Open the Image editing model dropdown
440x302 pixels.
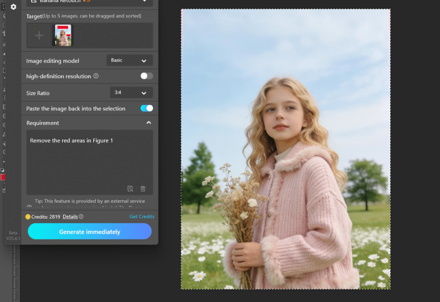[x=129, y=60]
